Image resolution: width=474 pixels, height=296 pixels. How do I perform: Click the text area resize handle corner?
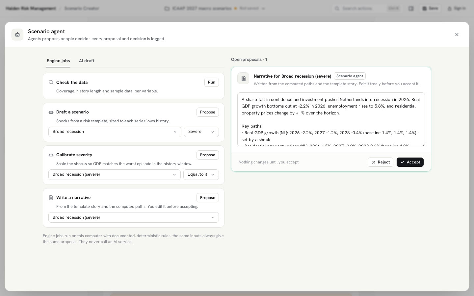(x=423, y=144)
